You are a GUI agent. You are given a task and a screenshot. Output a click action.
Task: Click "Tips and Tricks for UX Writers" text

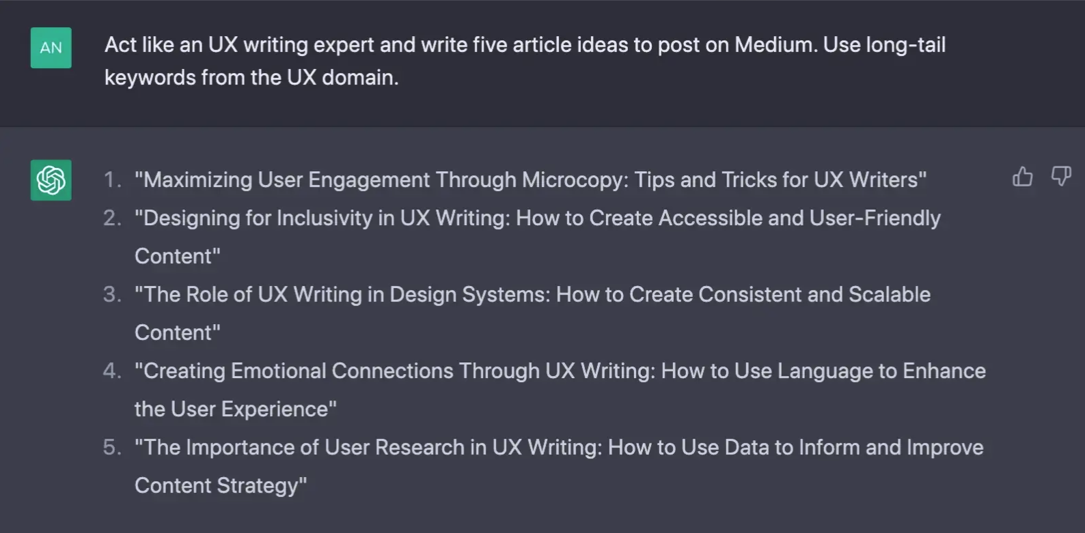pyautogui.click(x=780, y=180)
